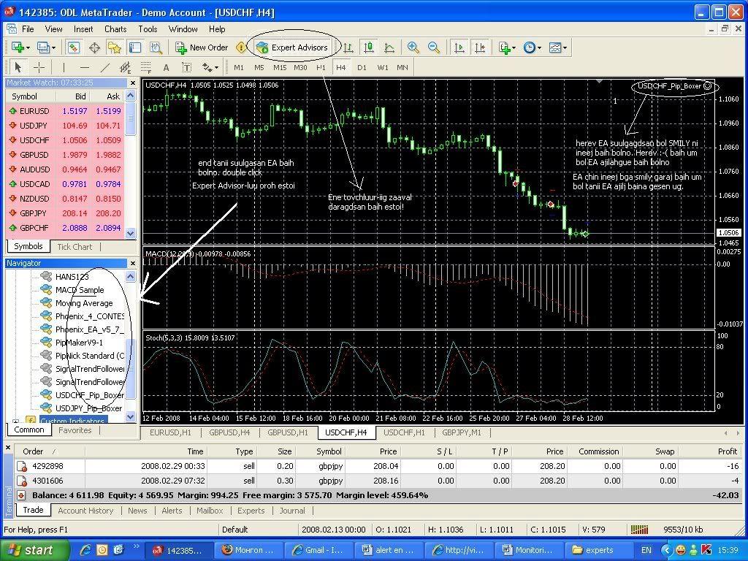The width and height of the screenshot is (748, 561).
Task: Open the File menu
Action: tap(28, 29)
